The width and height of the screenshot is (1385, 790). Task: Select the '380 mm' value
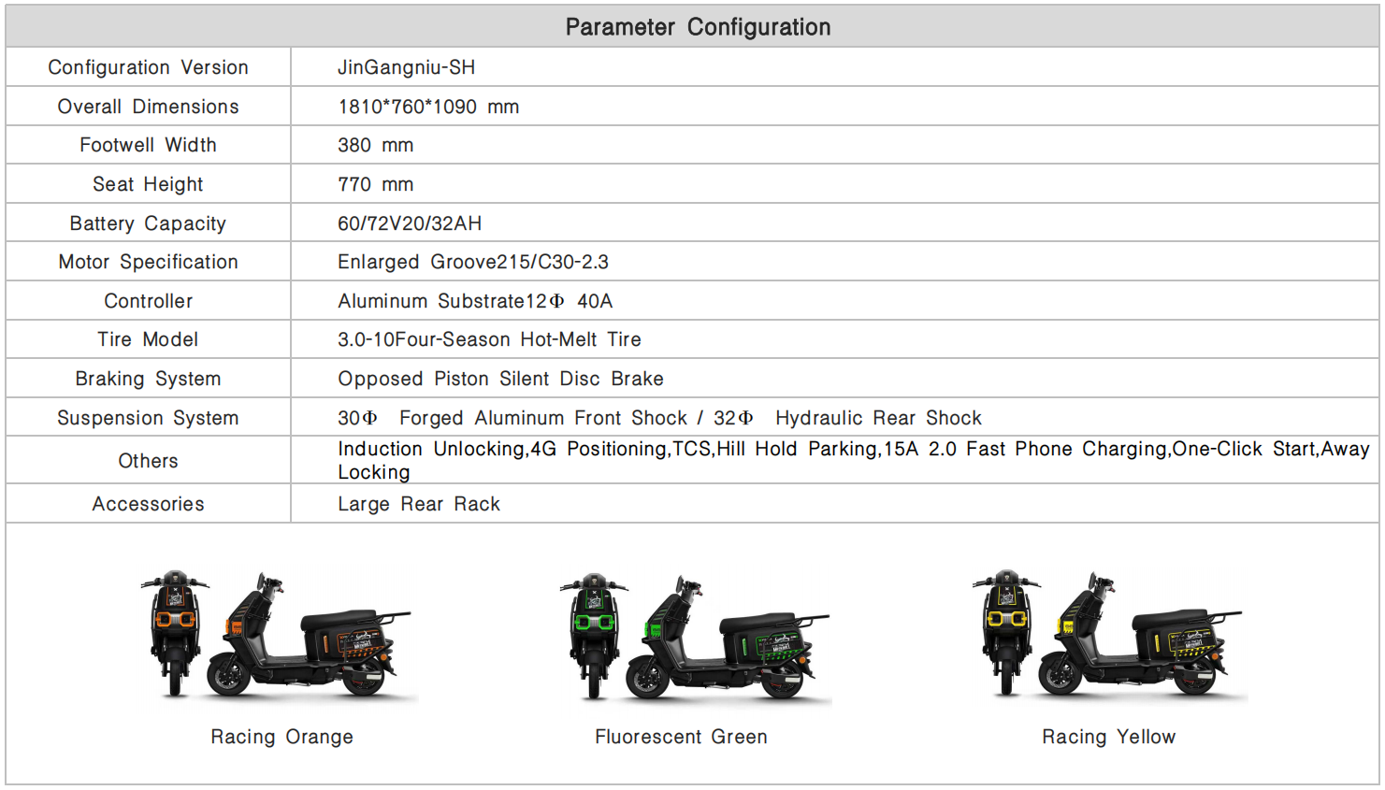point(376,145)
